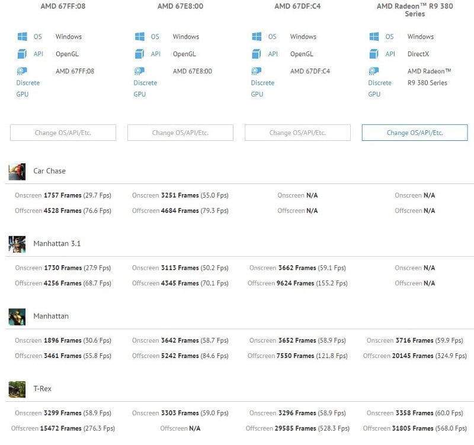Click the API cube icon under Radeon R9 380
Viewport: 474px width, 445px height.
click(x=374, y=54)
